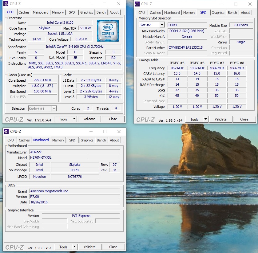Click CPU-Z app icon in Mainboard window title
The image size is (258, 253).
click(x=6, y=132)
